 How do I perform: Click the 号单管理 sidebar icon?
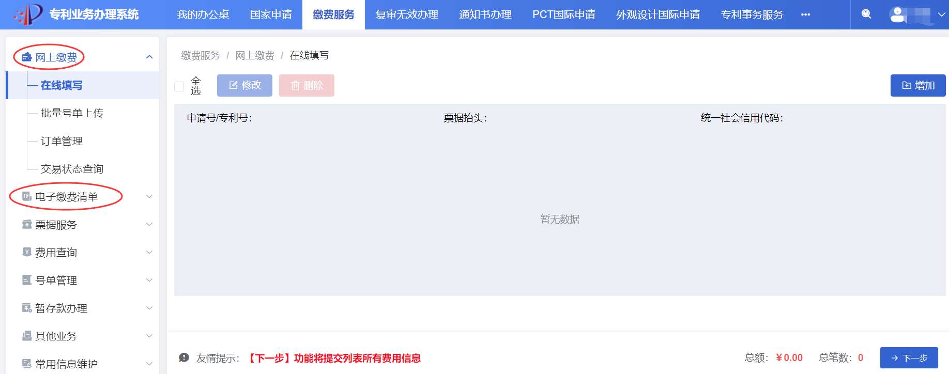[27, 280]
